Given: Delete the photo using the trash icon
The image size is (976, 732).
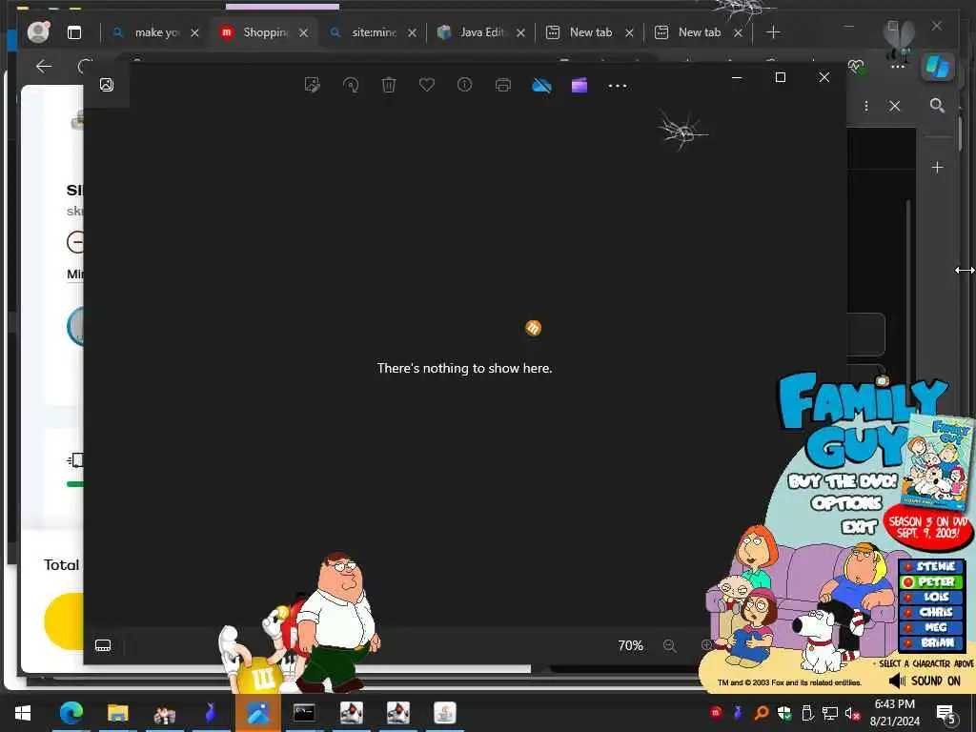Looking at the screenshot, I should tap(389, 85).
